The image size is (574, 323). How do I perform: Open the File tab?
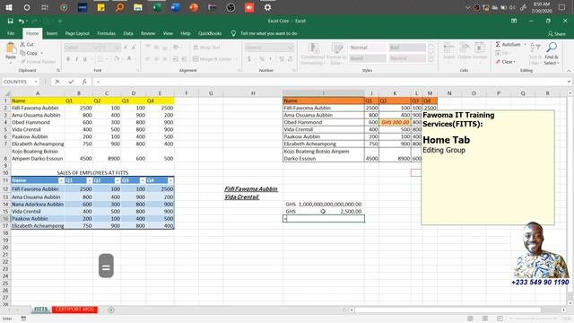coord(11,33)
